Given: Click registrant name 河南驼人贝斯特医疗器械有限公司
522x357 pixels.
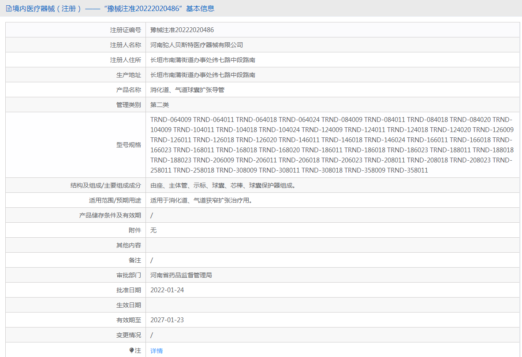Looking at the screenshot, I should point(197,45).
